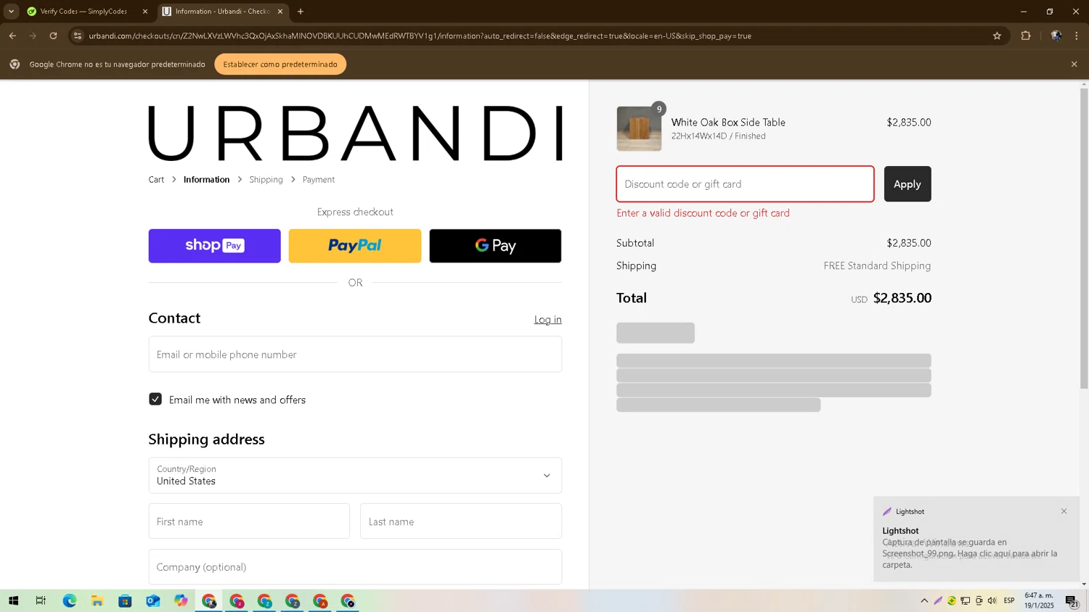Reload the Urbandi checkout page
Screen dimensions: 1089x612
53,36
